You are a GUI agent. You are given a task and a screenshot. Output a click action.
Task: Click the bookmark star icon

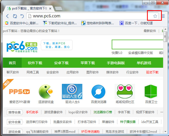point(155,16)
